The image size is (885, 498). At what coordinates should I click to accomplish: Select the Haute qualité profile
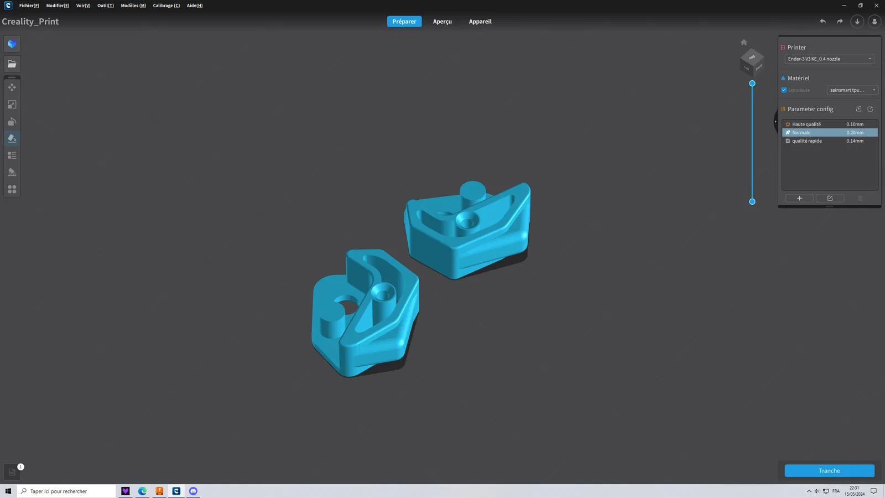tap(830, 124)
